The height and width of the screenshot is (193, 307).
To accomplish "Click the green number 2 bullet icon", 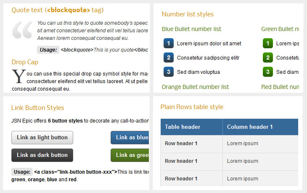I will pos(267,57).
